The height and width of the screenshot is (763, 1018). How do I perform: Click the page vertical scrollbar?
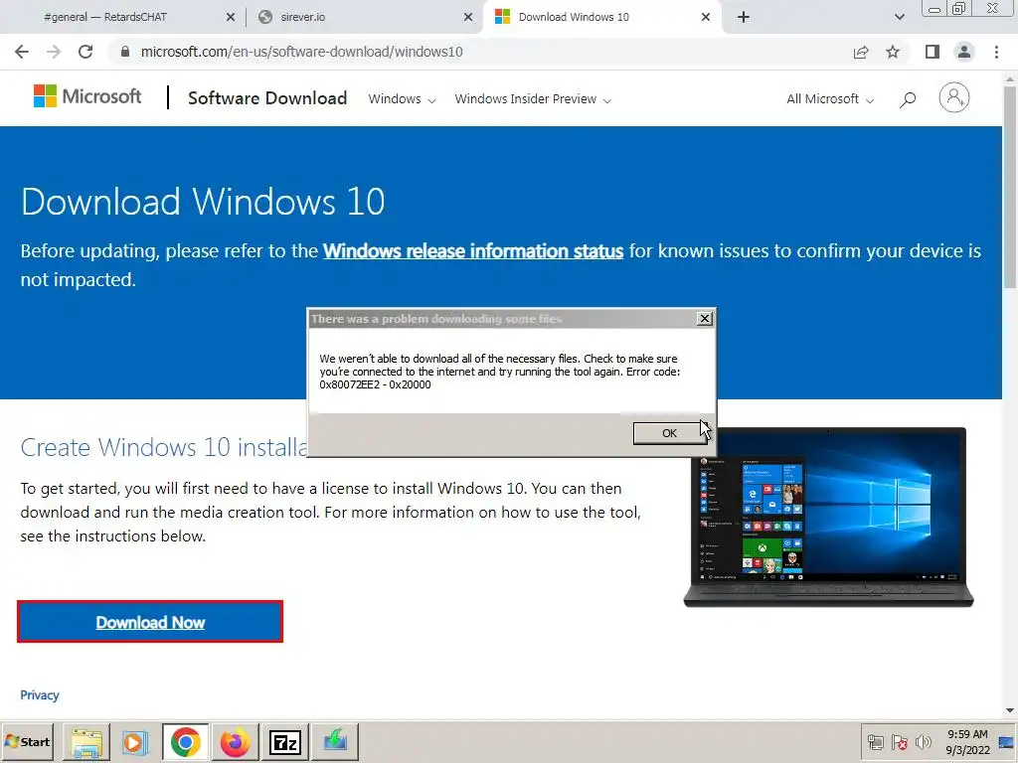(1010, 187)
